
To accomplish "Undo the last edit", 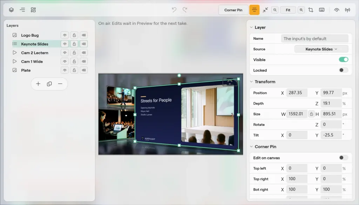I will click(x=174, y=10).
